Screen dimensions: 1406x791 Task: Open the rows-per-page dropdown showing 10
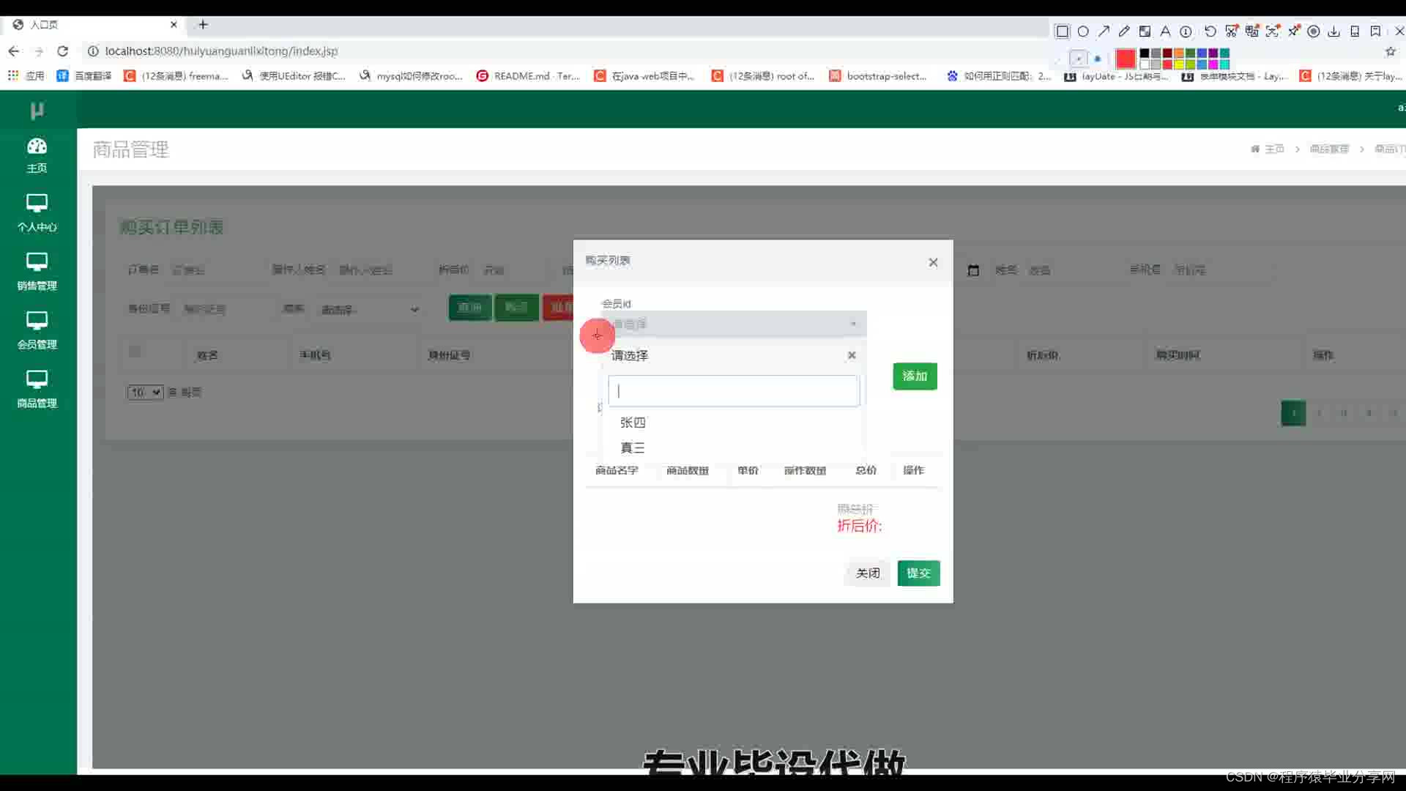pyautogui.click(x=145, y=393)
